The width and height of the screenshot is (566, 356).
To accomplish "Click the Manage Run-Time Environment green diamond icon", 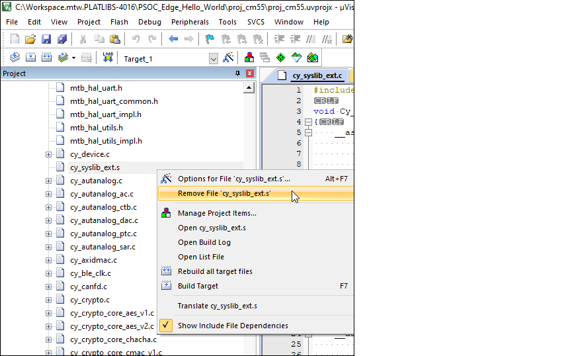I will pyautogui.click(x=281, y=58).
